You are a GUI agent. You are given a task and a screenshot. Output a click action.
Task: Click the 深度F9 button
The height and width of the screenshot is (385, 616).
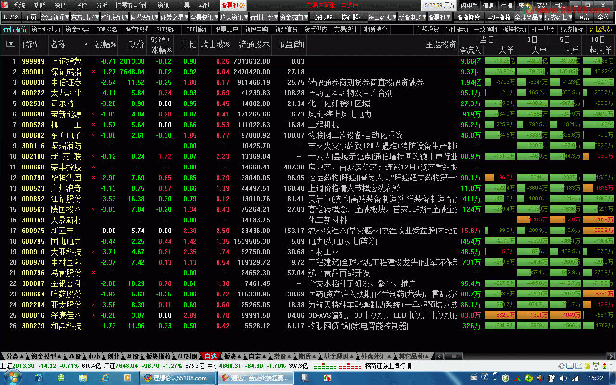pyautogui.click(x=324, y=17)
